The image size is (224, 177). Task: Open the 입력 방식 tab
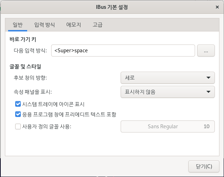44,25
